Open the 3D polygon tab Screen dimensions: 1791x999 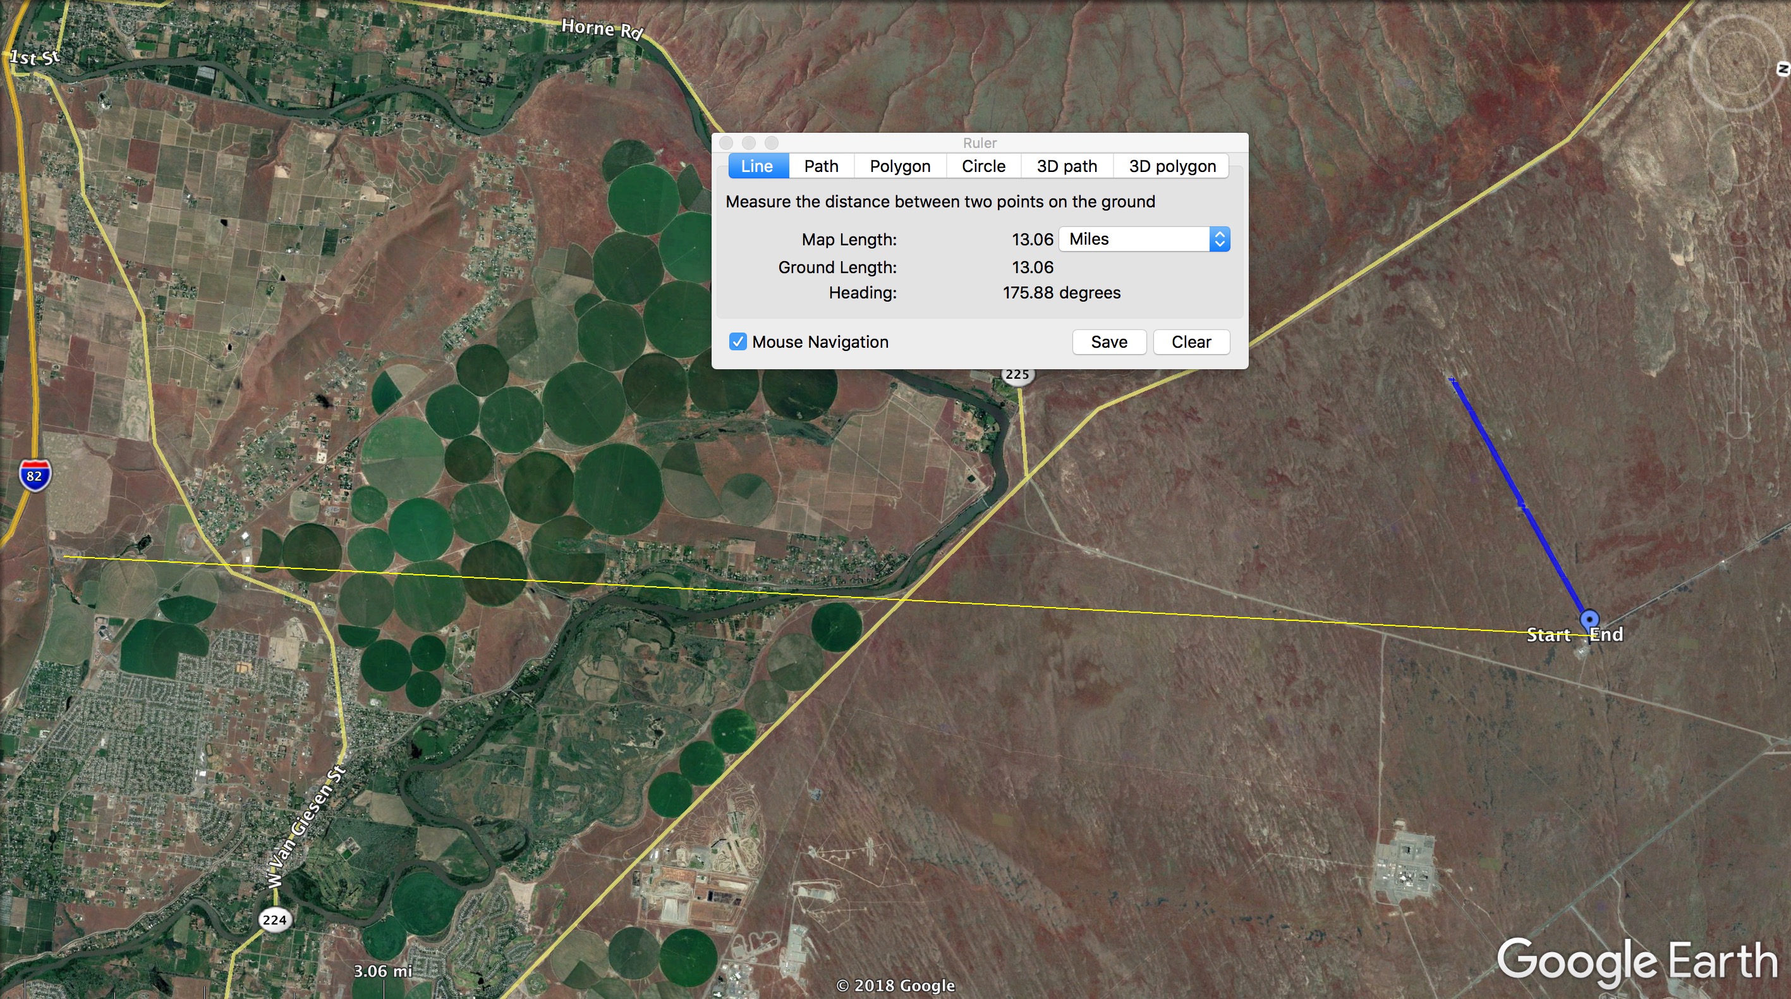point(1172,166)
